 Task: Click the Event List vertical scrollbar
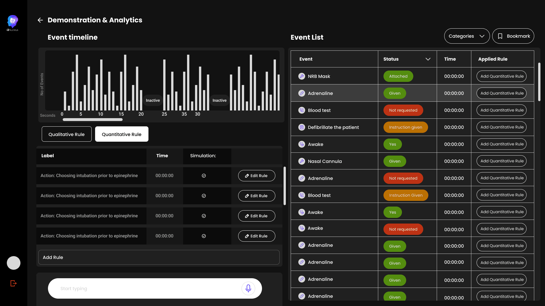(x=539, y=82)
